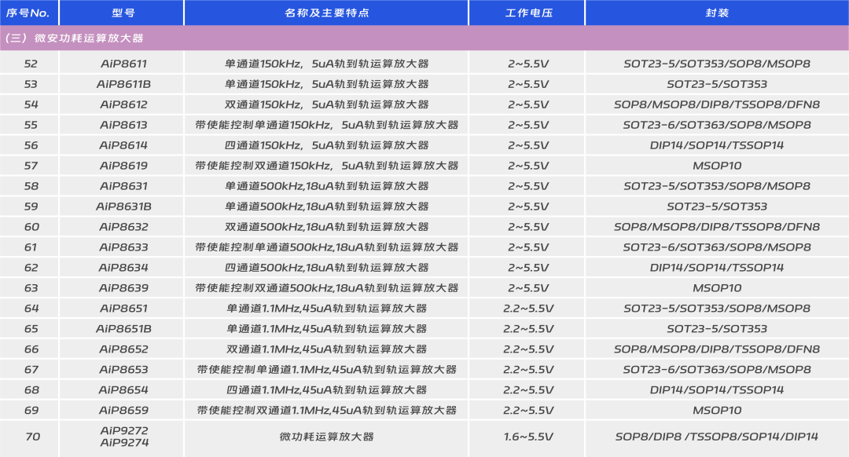
Task: Click package SOP8/DIP8 /TSSOP8/SOP14/DIP14
Action: coord(716,437)
